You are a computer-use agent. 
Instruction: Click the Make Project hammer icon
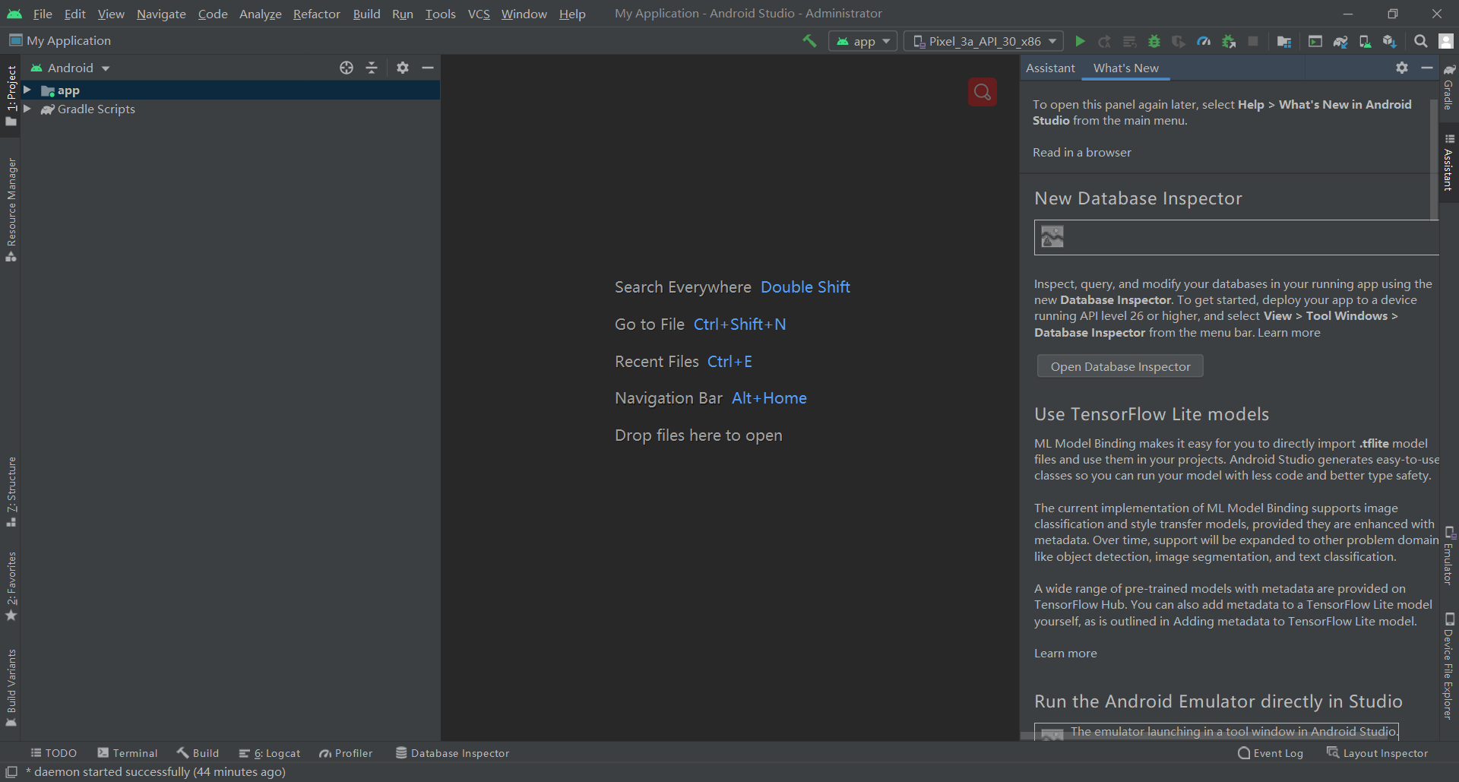[809, 41]
